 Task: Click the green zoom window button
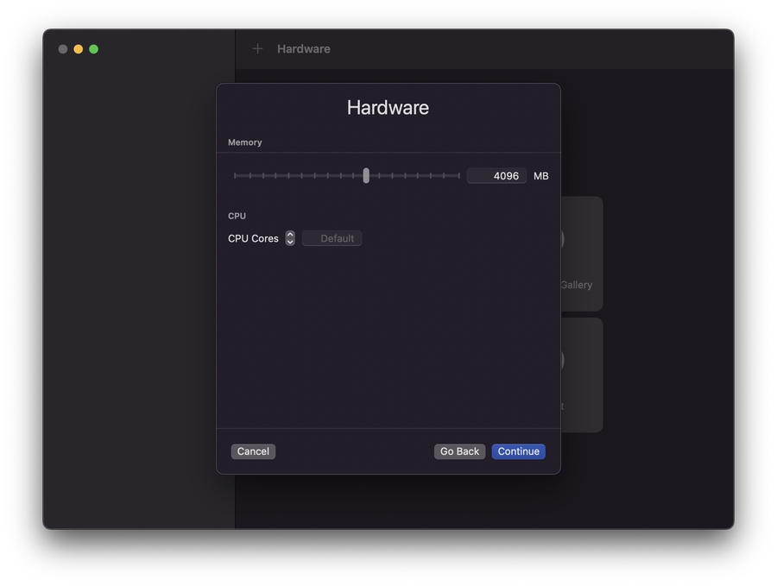pos(94,49)
